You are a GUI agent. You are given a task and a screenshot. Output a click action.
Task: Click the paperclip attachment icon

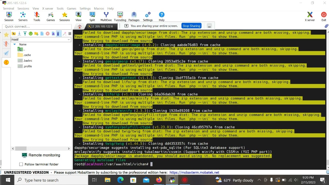pos(326,26)
